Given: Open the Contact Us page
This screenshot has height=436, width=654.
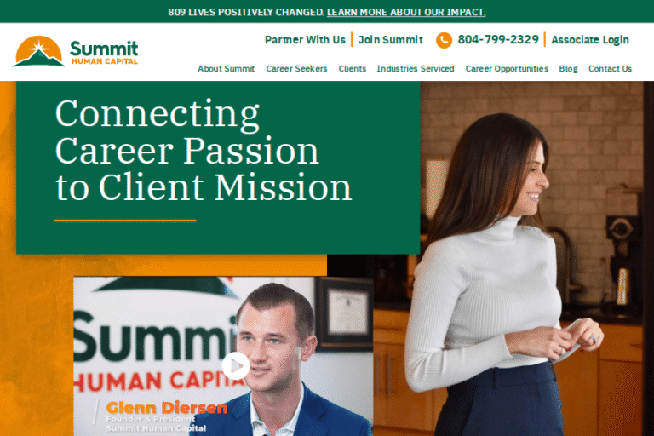Looking at the screenshot, I should pyautogui.click(x=610, y=68).
